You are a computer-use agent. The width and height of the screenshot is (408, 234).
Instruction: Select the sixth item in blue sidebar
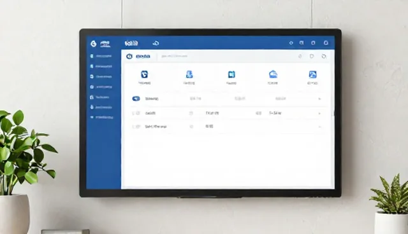(x=101, y=107)
